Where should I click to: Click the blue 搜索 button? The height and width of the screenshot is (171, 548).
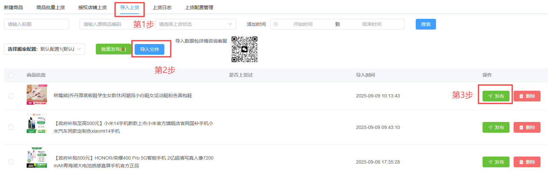click(x=426, y=24)
